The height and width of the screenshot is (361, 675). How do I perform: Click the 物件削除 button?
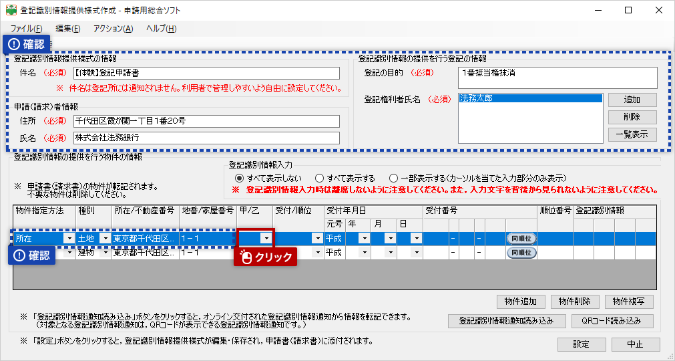[575, 302]
